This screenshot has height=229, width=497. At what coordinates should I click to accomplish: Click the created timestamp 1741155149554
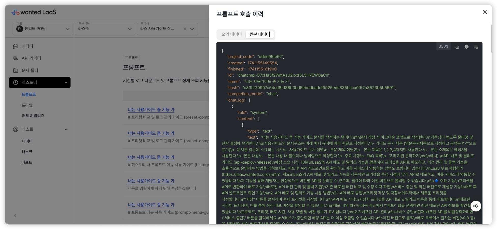(x=263, y=63)
